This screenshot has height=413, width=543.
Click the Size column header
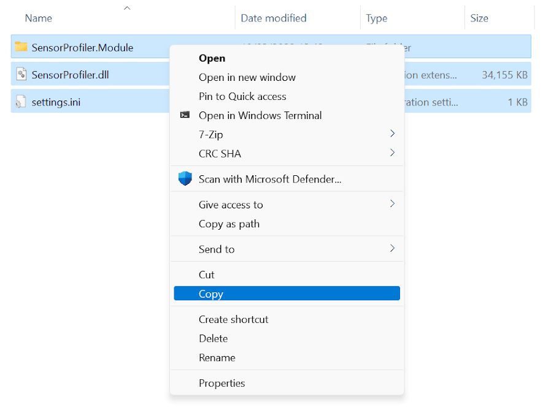pyautogui.click(x=479, y=18)
